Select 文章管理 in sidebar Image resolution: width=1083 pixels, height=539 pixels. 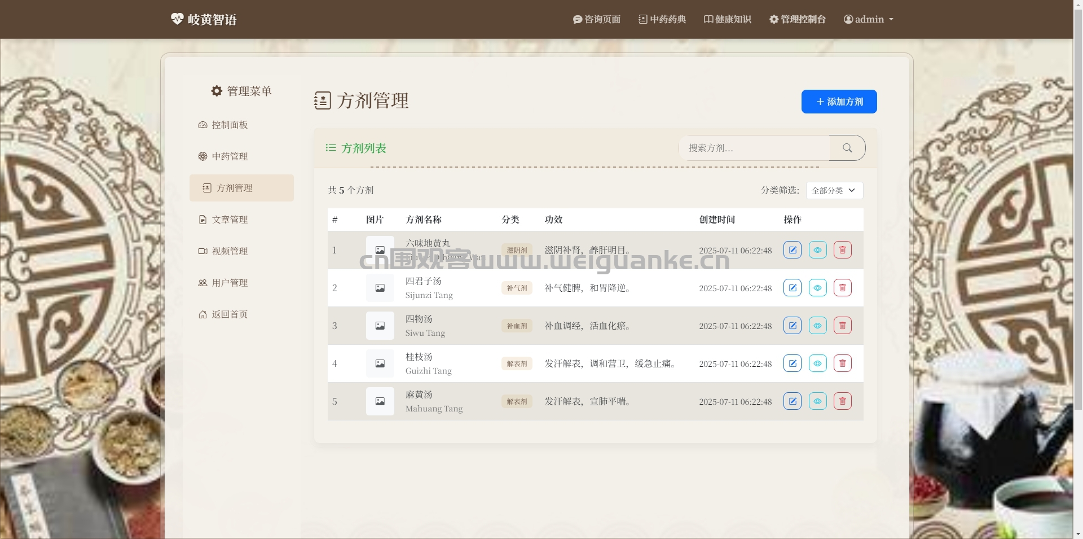[241, 220]
